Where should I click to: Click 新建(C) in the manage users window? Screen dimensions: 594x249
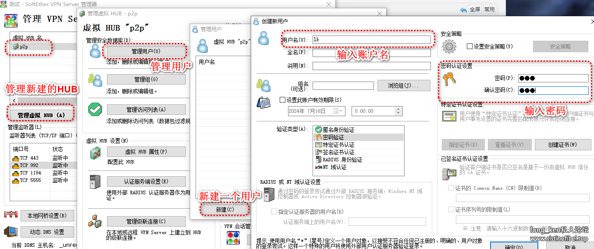click(x=225, y=210)
